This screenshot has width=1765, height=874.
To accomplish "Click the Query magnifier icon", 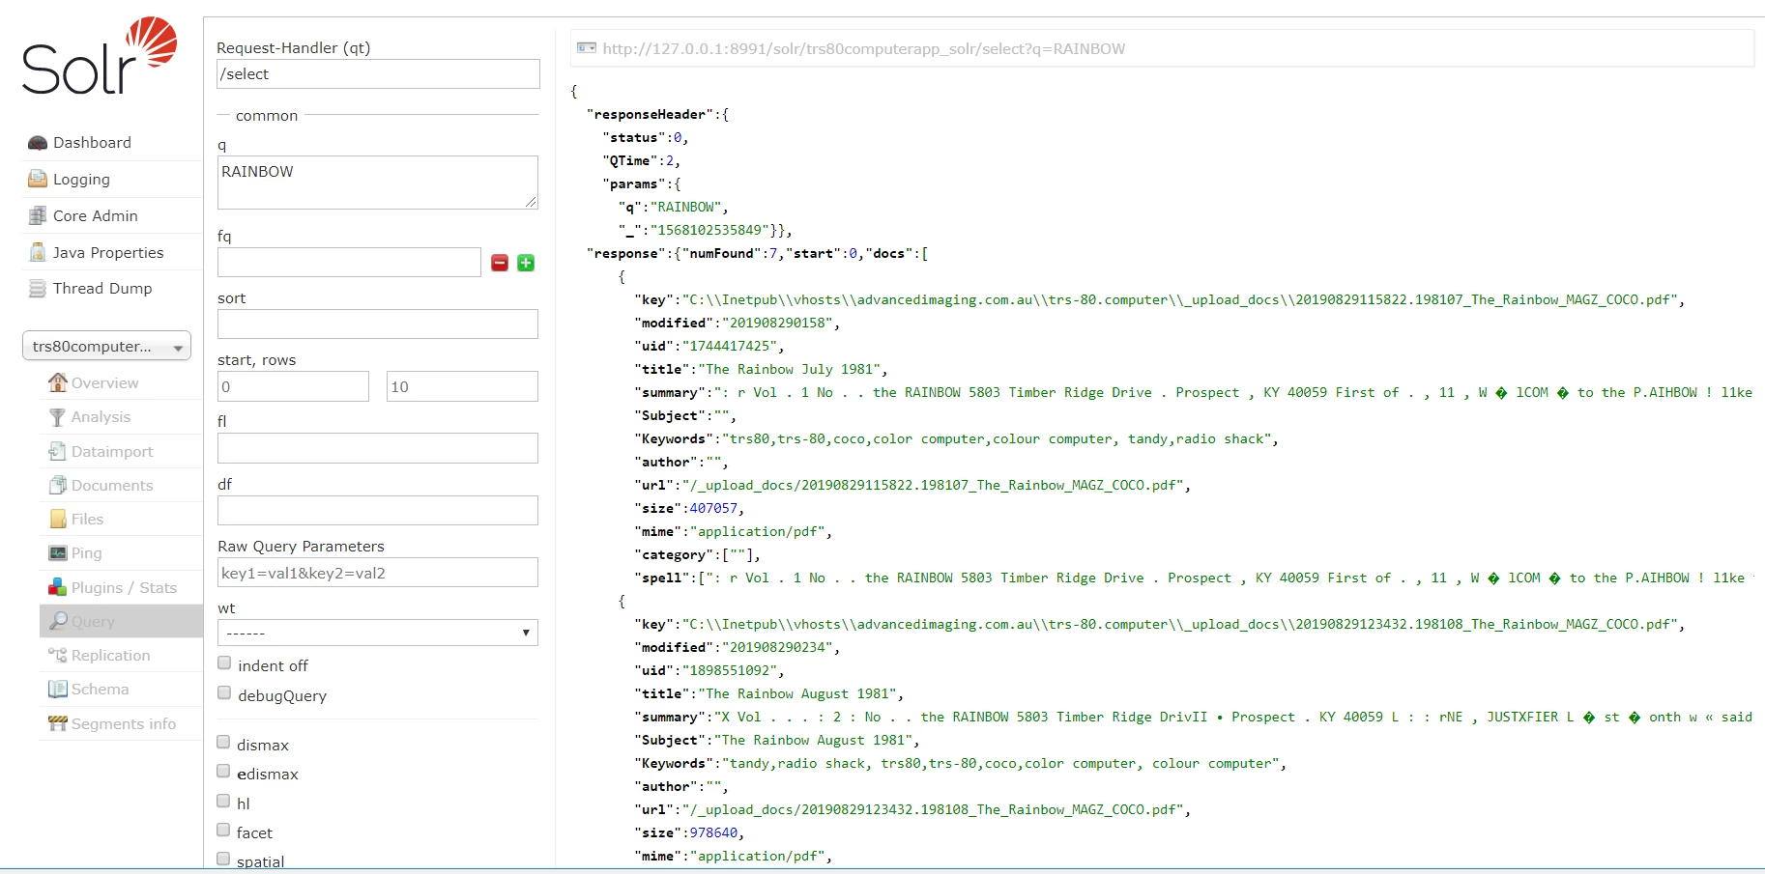I will [x=58, y=621].
